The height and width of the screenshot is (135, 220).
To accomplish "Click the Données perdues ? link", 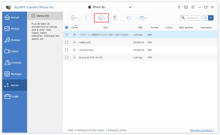I will [x=202, y=130].
